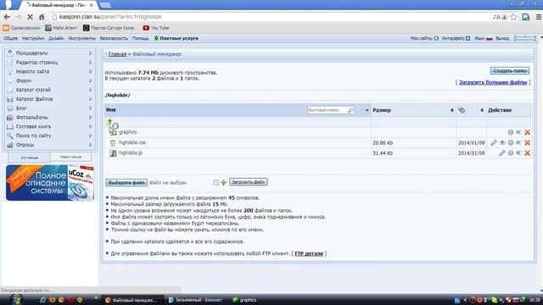Edit highslide.js using the pencil icon
This screenshot has width=543, height=305.
click(501, 152)
